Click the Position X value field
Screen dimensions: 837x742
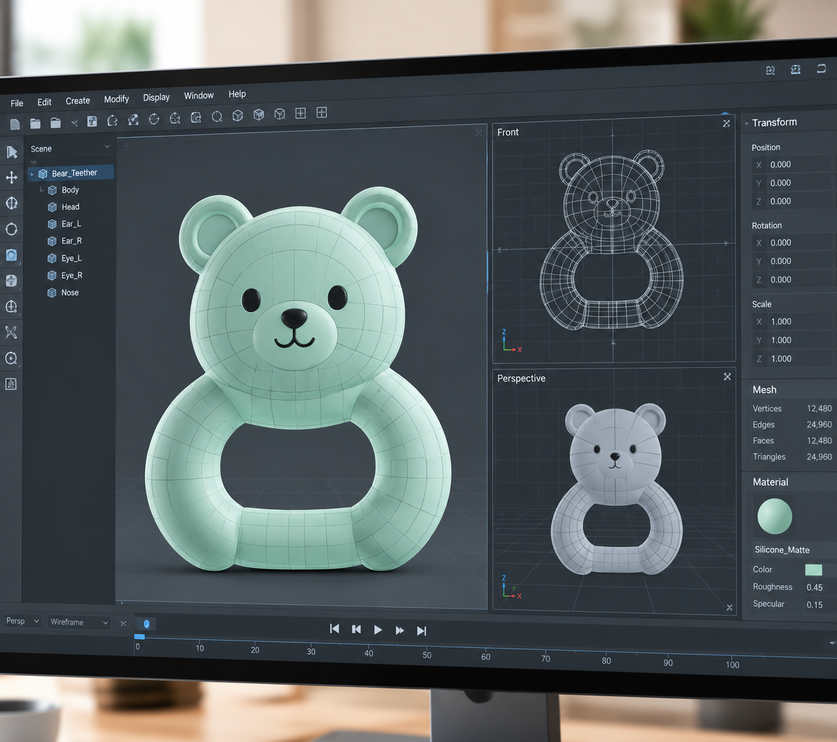coord(792,165)
